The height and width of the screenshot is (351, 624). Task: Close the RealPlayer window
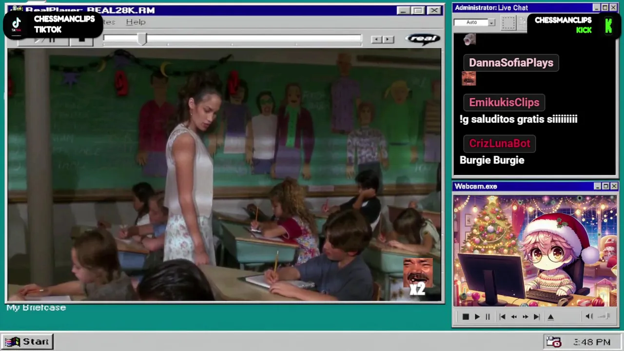click(x=433, y=10)
